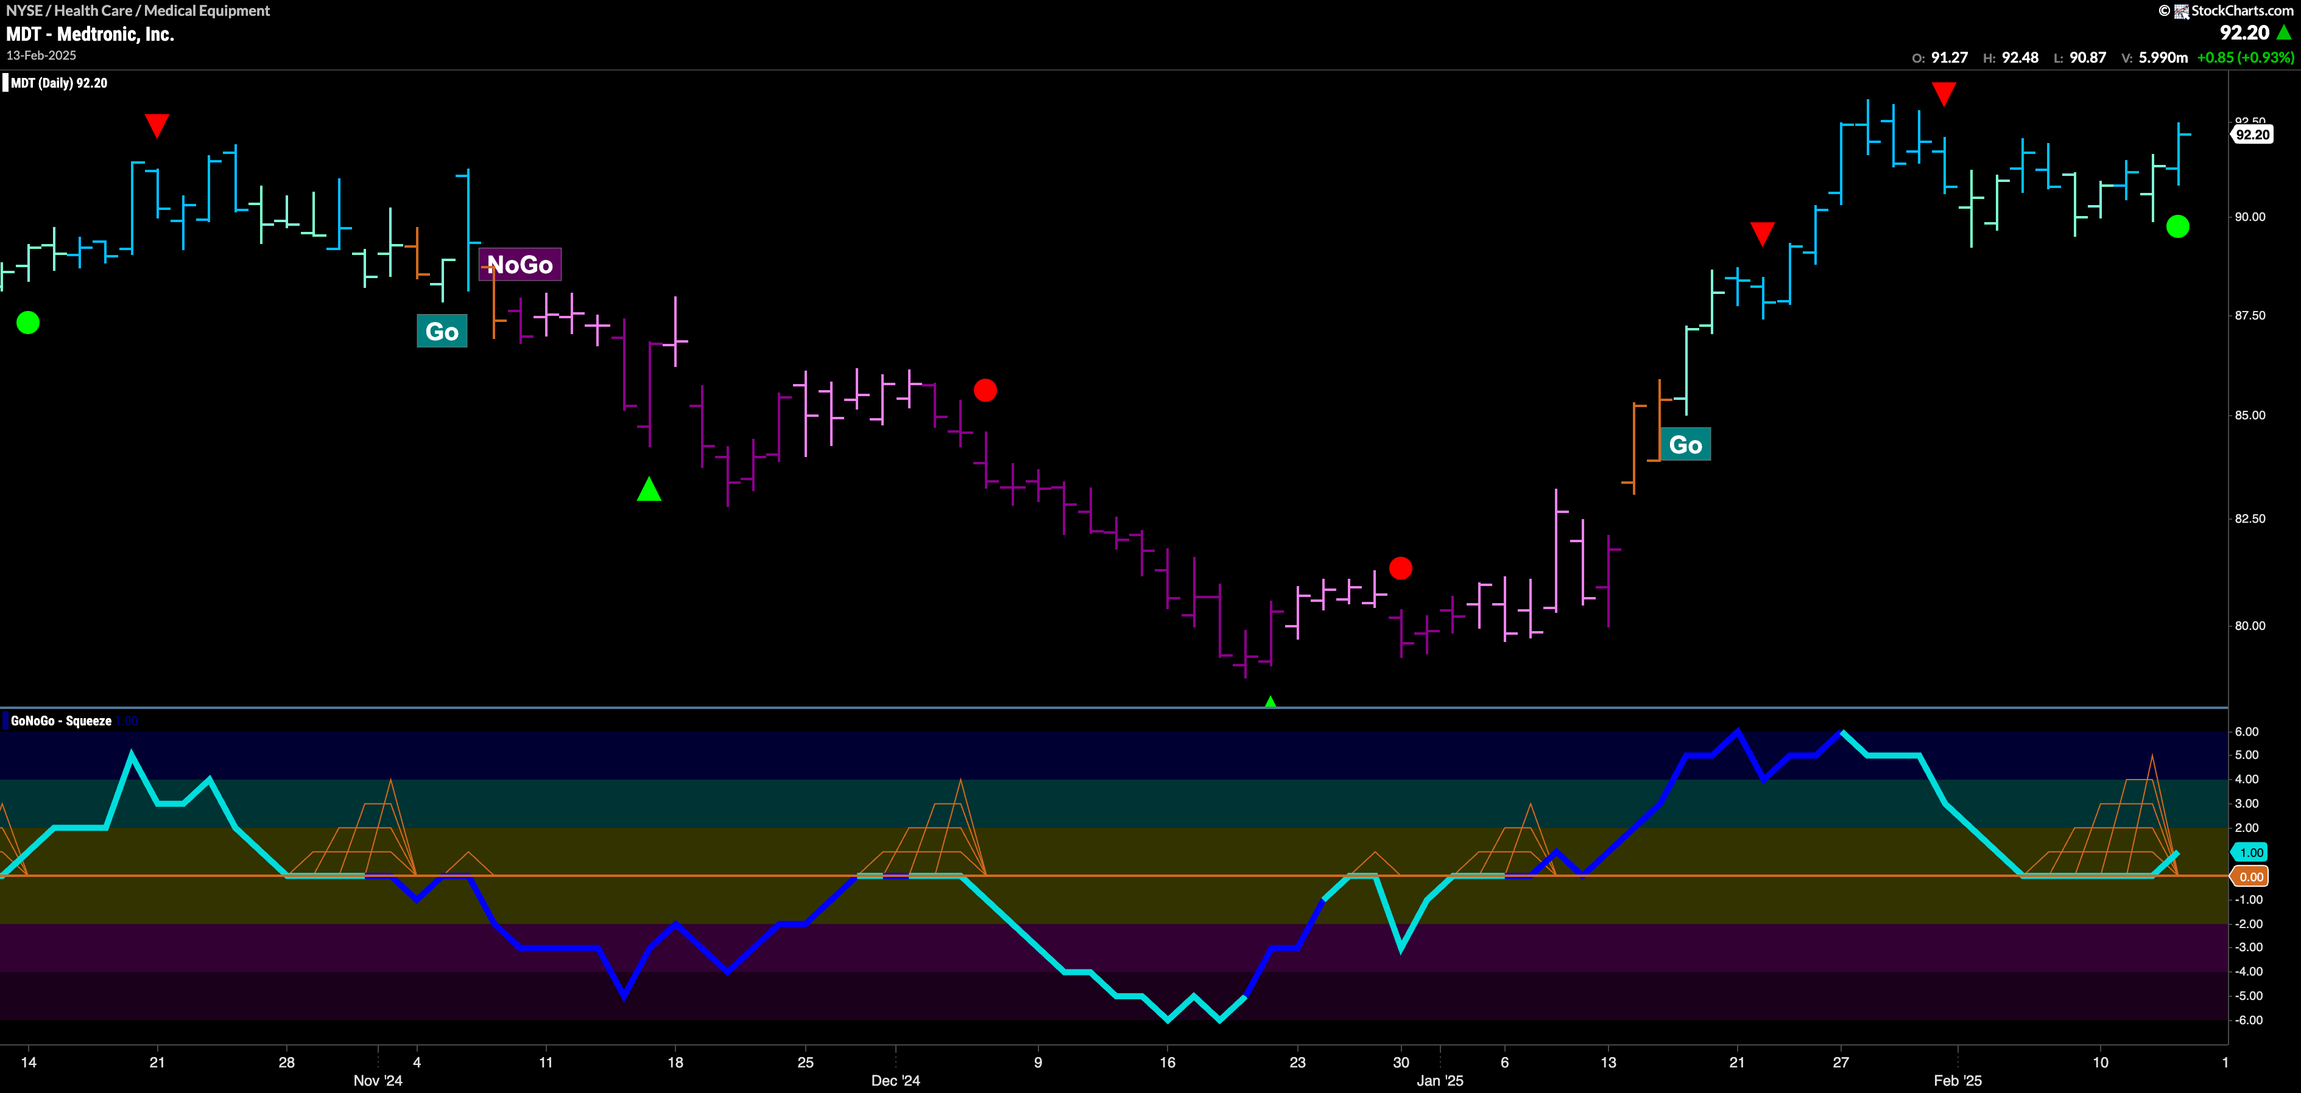Click the teal Go label in early November
The height and width of the screenshot is (1093, 2301).
click(442, 331)
